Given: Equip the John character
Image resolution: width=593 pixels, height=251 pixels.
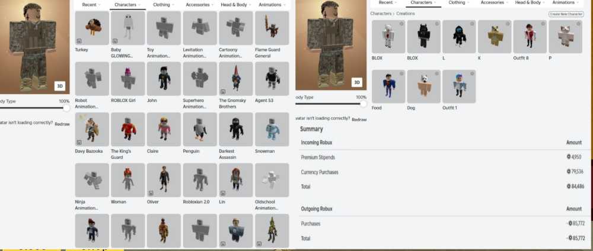Looking at the screenshot, I should point(164,79).
